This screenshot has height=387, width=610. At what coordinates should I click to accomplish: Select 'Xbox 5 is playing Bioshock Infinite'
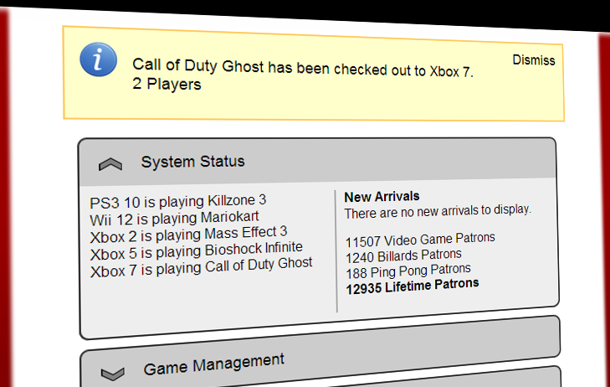point(197,250)
